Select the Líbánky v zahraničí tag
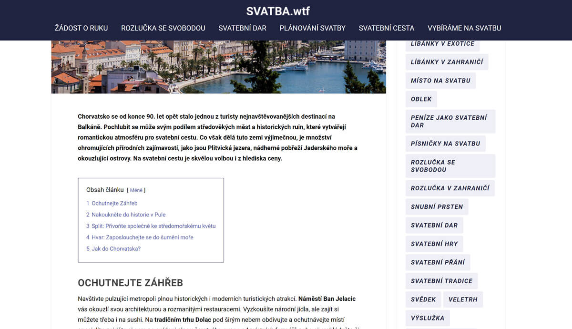The width and height of the screenshot is (572, 329). (x=447, y=62)
